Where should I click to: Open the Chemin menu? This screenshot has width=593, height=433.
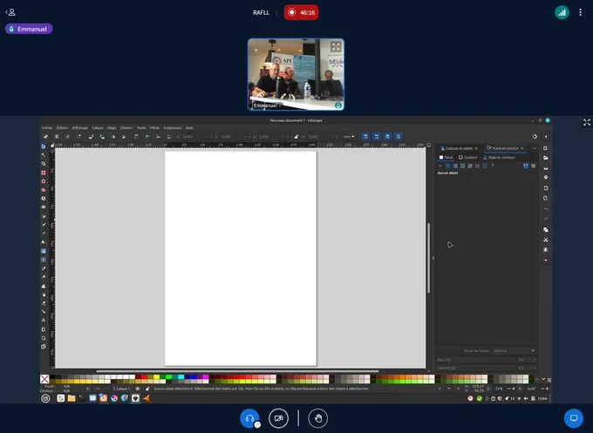click(126, 128)
